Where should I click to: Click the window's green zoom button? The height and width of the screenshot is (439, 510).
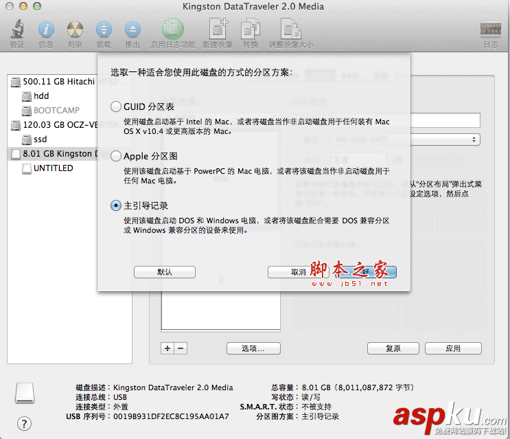click(37, 6)
